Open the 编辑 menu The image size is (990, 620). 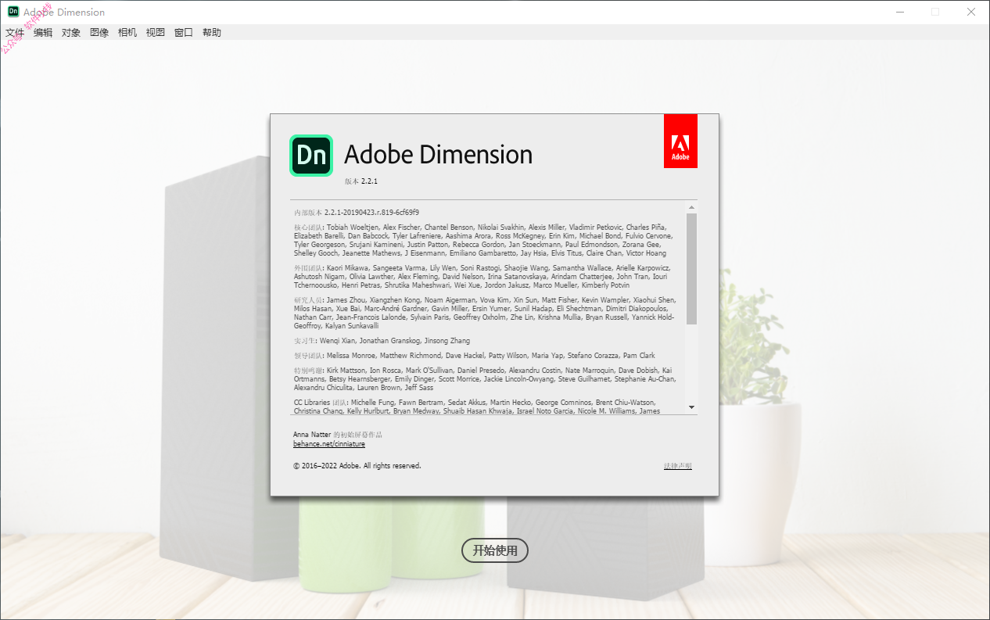tap(43, 33)
